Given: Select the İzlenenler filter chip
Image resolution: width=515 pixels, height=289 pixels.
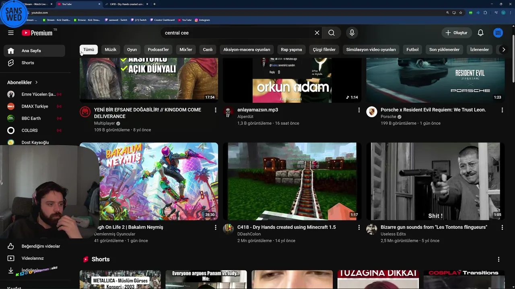Looking at the screenshot, I should click(480, 49).
